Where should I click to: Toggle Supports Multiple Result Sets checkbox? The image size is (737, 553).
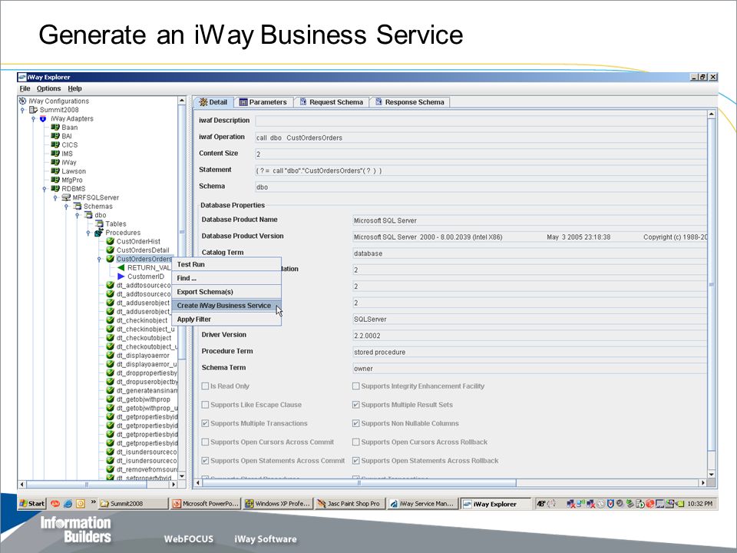355,405
